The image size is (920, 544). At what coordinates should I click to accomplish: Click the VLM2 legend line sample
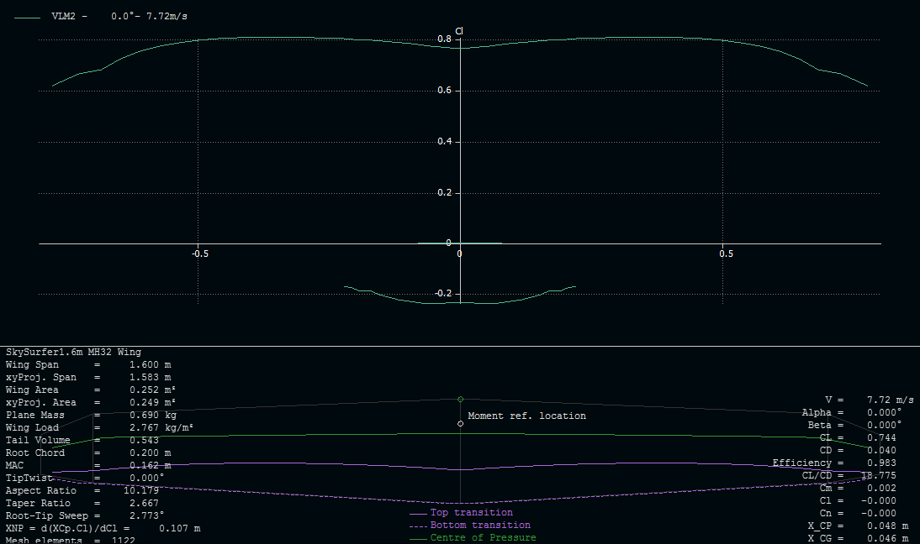pyautogui.click(x=28, y=17)
